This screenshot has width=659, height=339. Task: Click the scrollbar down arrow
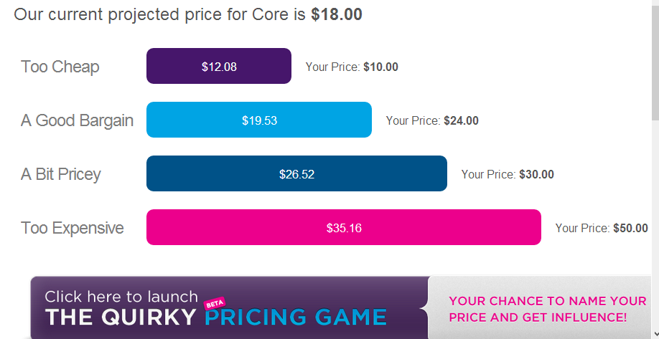coord(655,334)
